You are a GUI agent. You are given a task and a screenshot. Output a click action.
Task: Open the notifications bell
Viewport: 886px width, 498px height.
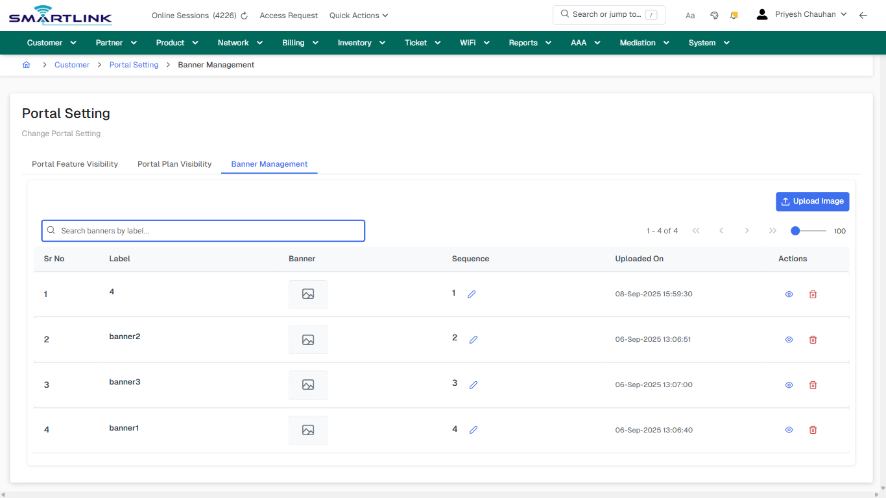[734, 14]
